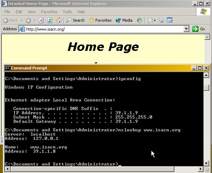Open the History icon in toolbar
Screen dimensions: 212x173
click(139, 21)
